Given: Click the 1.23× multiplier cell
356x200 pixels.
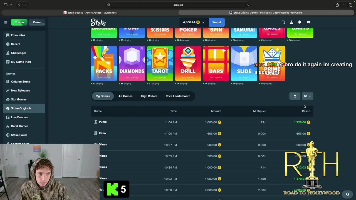Looking at the screenshot, I should click(262, 122).
